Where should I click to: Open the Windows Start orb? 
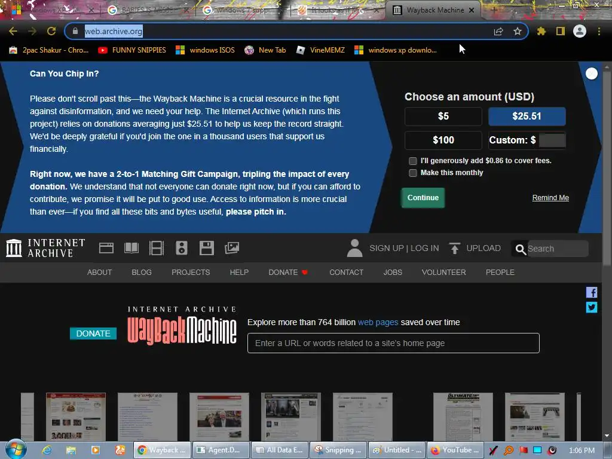point(16,449)
